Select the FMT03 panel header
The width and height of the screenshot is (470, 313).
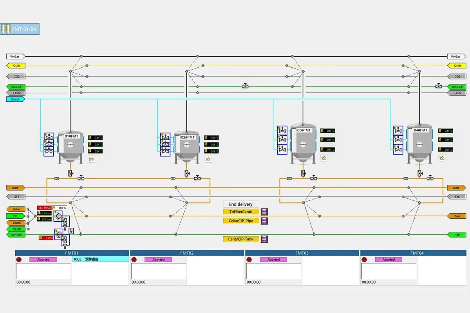pyautogui.click(x=302, y=253)
